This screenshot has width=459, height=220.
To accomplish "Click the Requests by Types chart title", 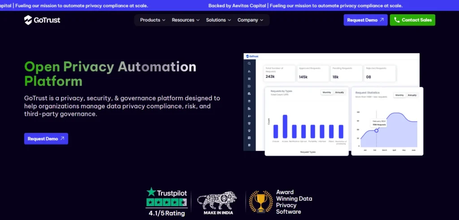I will tap(281, 91).
